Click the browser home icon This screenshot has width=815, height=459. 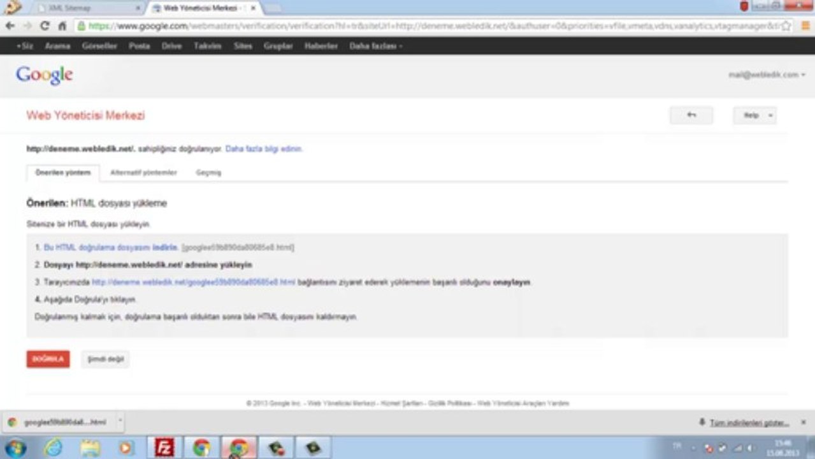62,26
